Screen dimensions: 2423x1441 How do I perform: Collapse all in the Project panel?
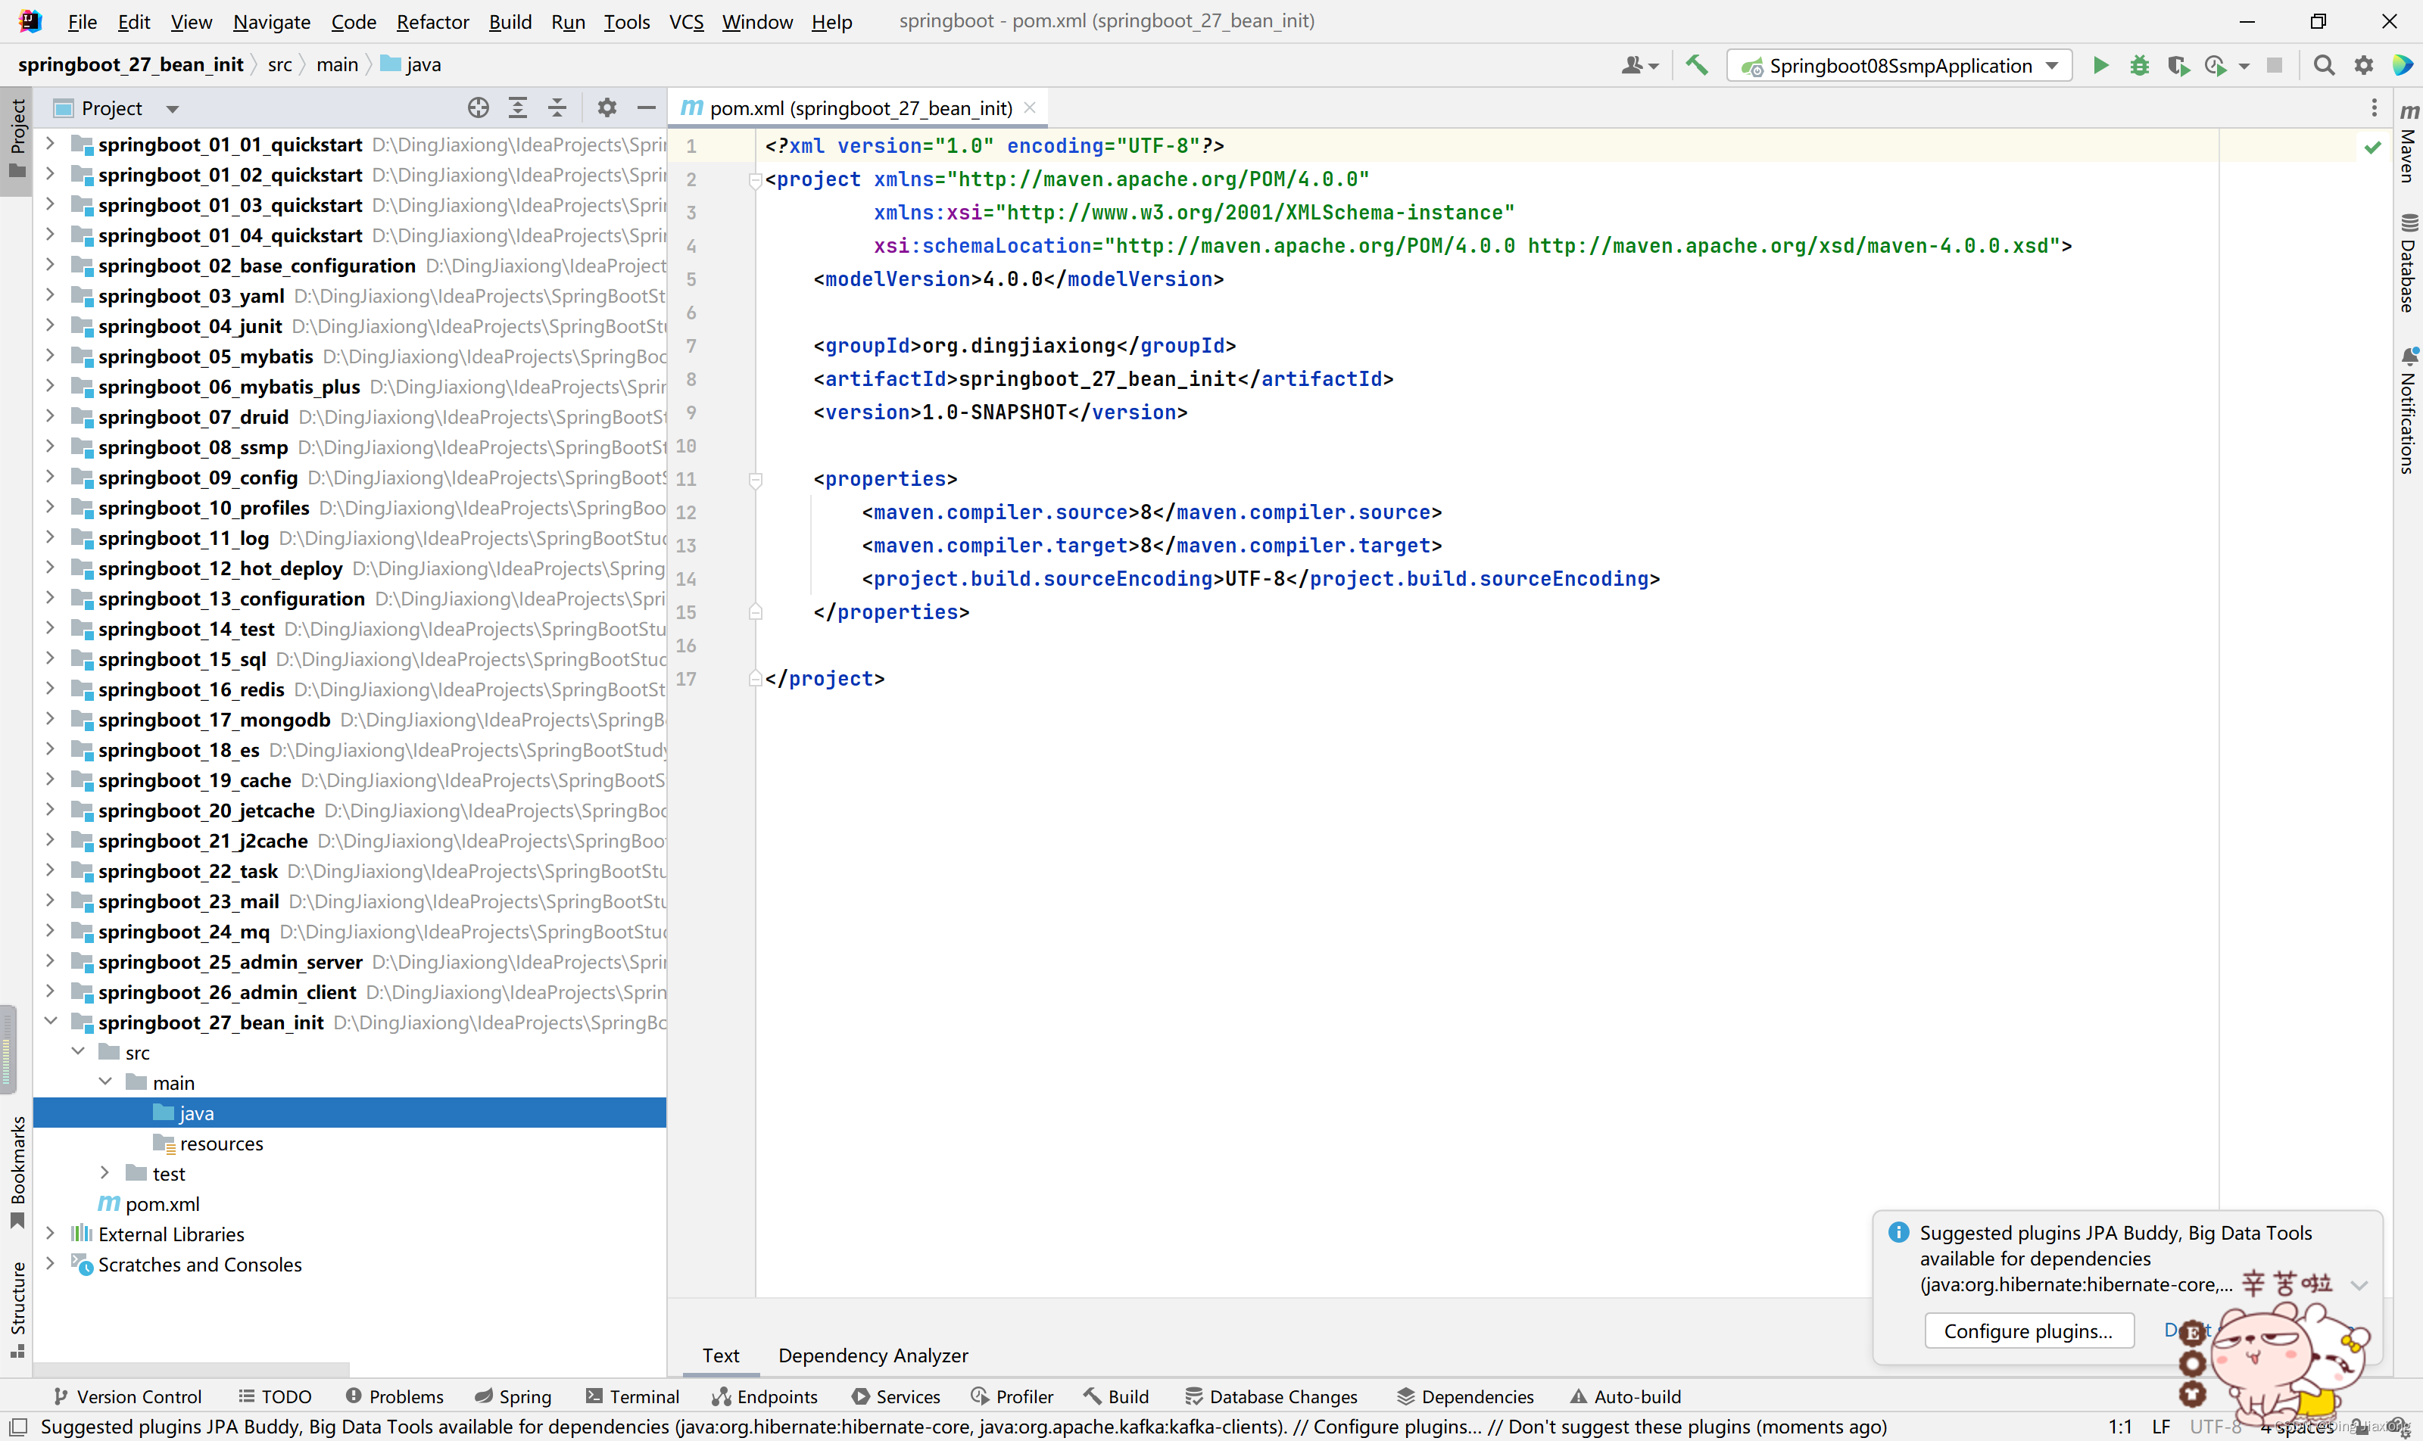pos(557,107)
